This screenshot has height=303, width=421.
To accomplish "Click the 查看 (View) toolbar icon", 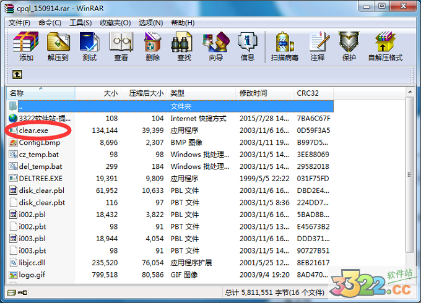I will (121, 41).
